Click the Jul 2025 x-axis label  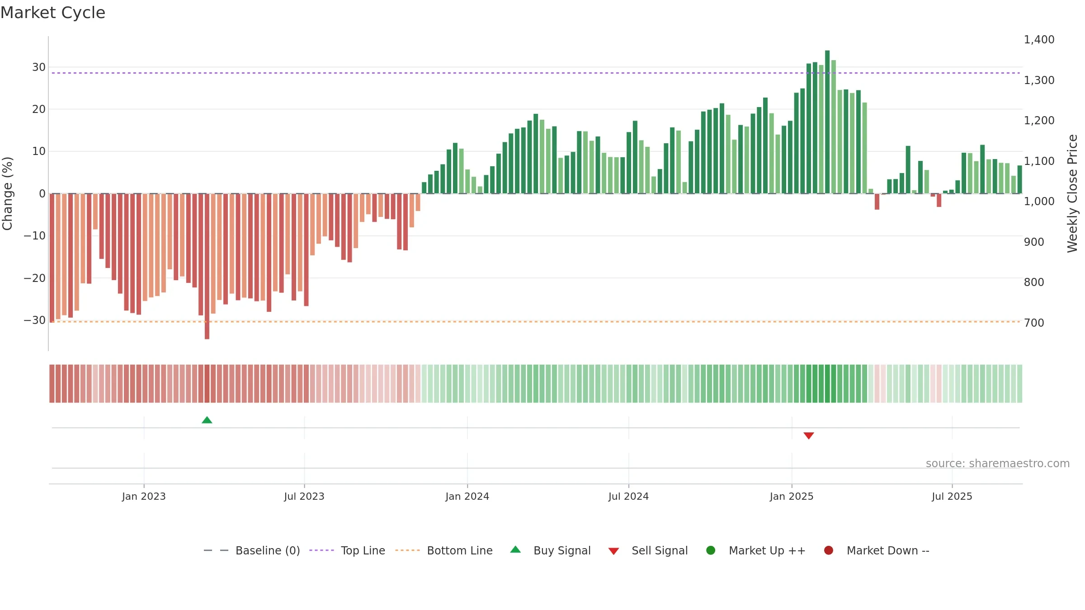tap(952, 496)
